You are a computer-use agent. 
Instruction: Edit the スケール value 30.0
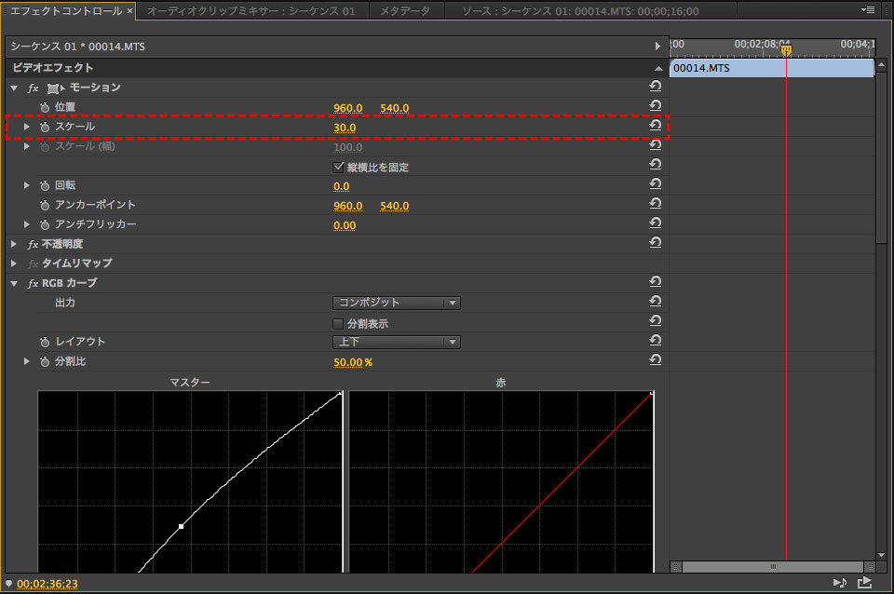tap(345, 128)
